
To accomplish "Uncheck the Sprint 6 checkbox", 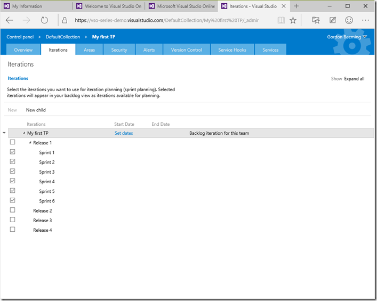I will (x=12, y=200).
